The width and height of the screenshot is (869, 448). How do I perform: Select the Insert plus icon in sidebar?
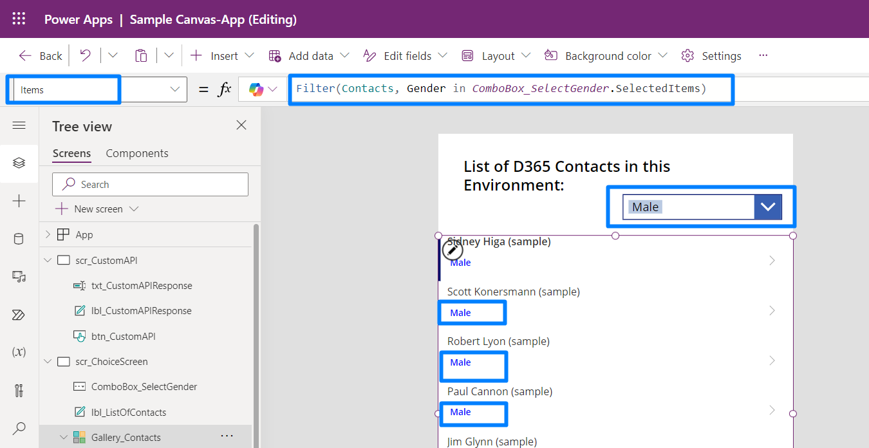coord(19,200)
